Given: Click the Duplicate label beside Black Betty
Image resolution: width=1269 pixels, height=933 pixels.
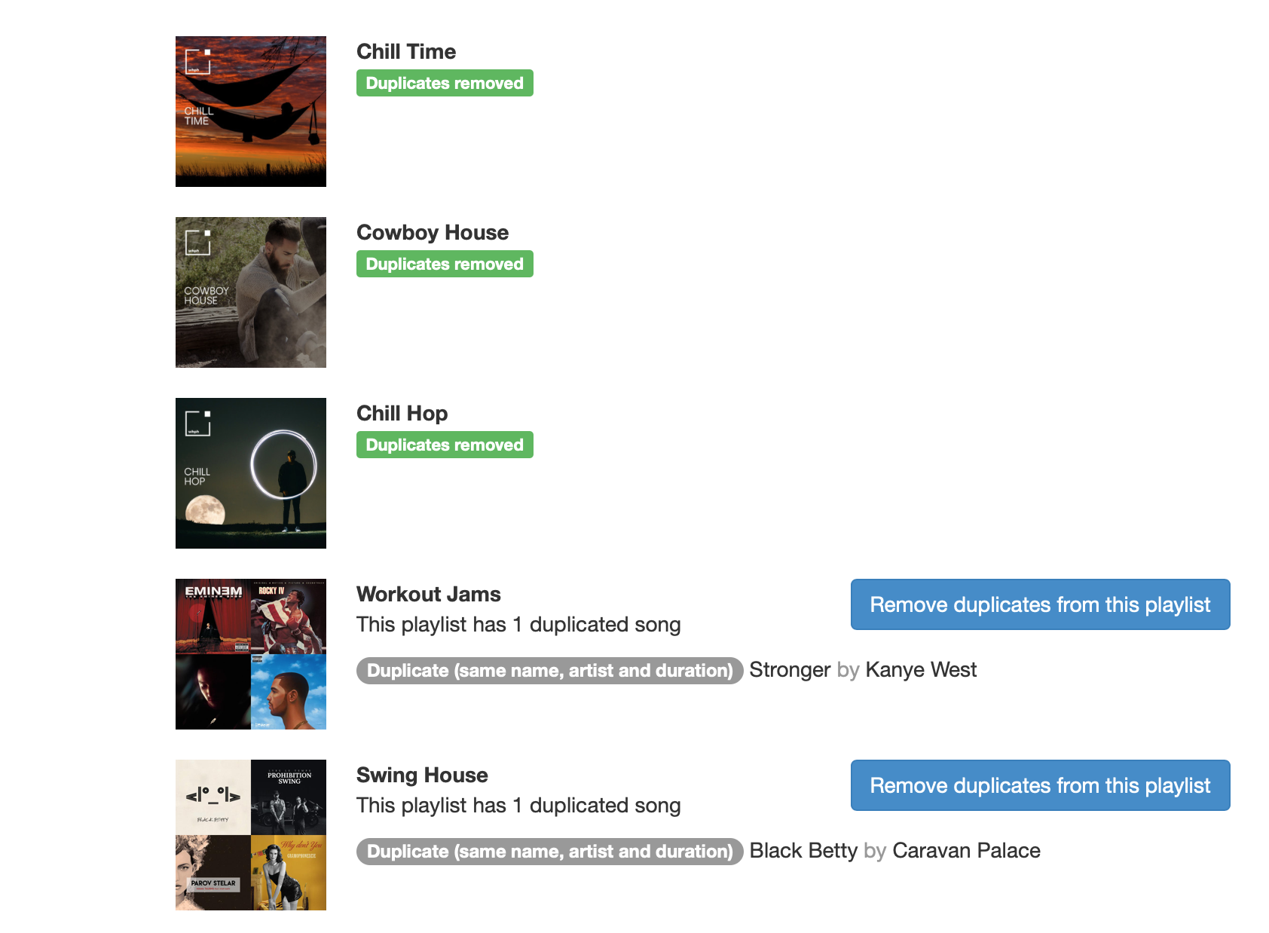Looking at the screenshot, I should click(x=550, y=852).
